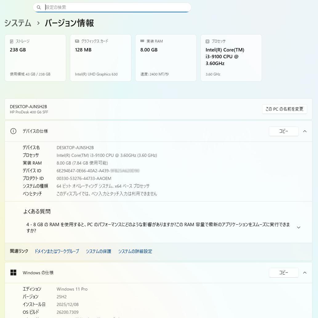The image size is (318, 318).
Task: Copy the device specifications with コピー
Action: click(x=283, y=131)
